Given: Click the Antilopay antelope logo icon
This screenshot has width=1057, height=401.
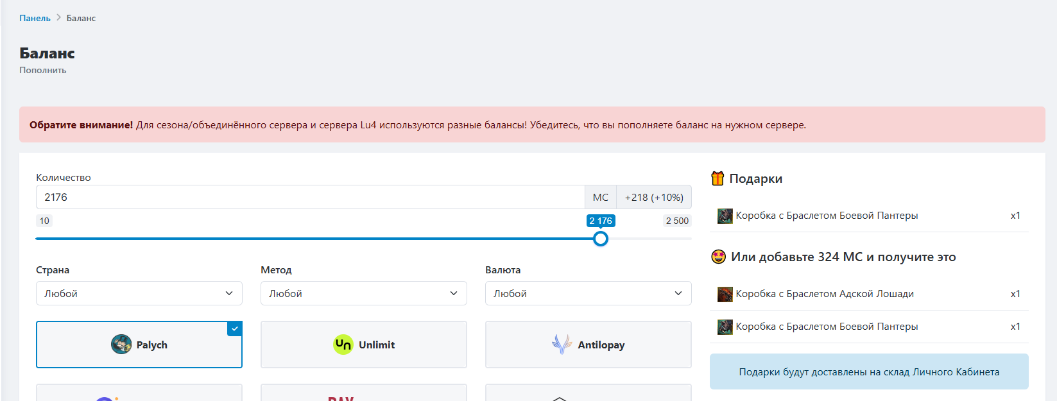Looking at the screenshot, I should tap(562, 345).
